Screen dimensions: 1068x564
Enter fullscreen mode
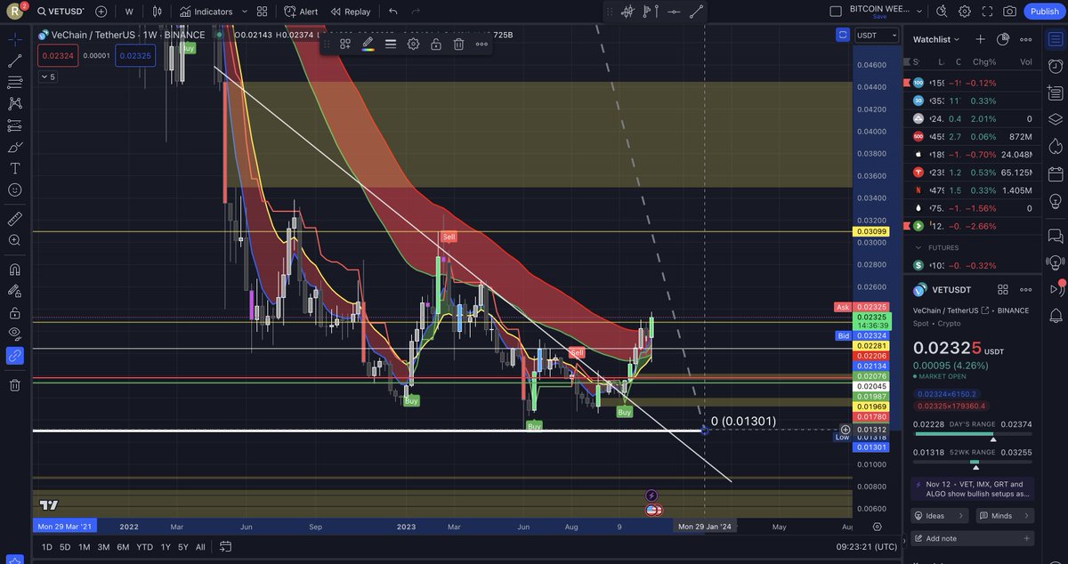pos(987,12)
